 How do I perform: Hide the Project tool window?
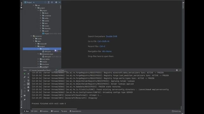60,2
